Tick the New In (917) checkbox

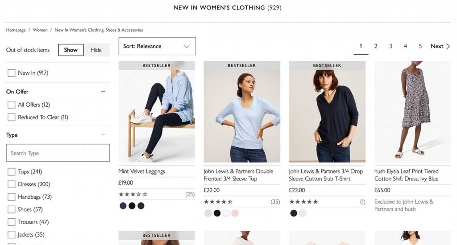[x=11, y=73]
